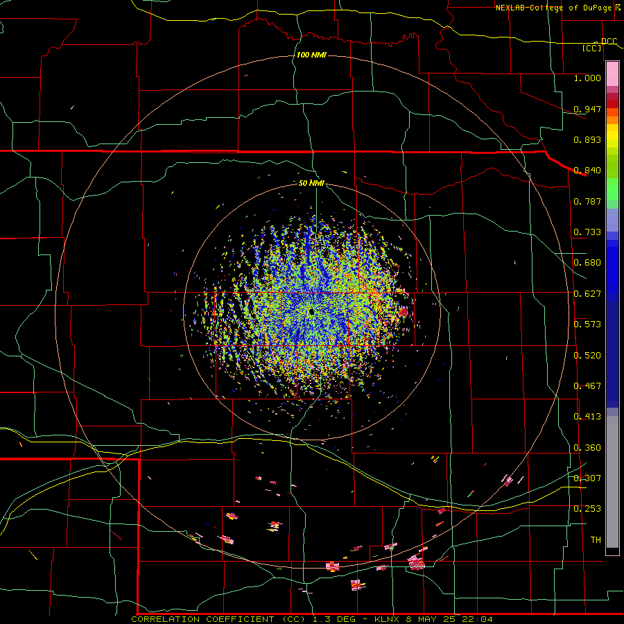This screenshot has width=624, height=624.
Task: Click the NEXLAB-College of DuPage header text
Action: point(553,8)
